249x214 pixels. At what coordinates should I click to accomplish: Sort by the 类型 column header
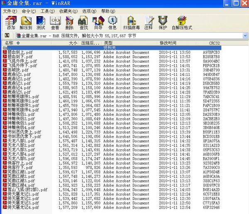point(130,43)
